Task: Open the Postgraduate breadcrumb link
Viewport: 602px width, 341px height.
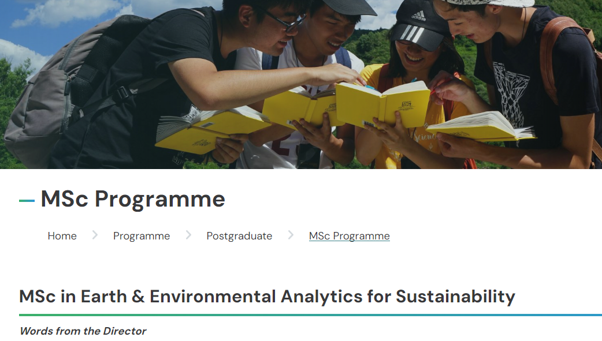Action: click(x=239, y=236)
